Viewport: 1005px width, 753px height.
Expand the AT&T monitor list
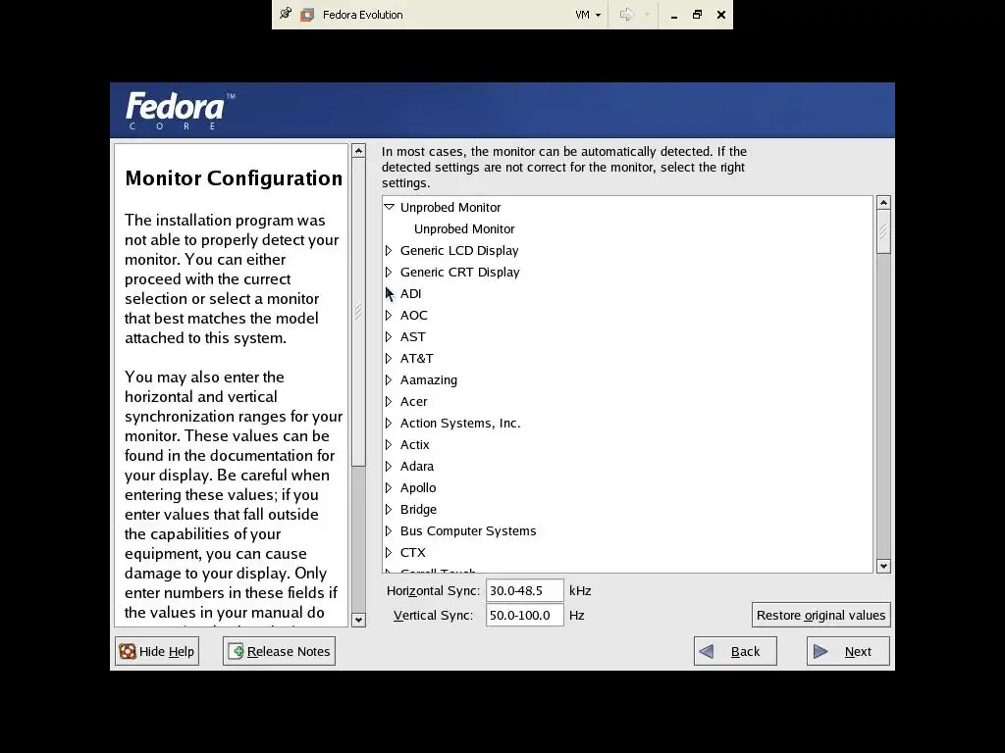[x=389, y=359]
